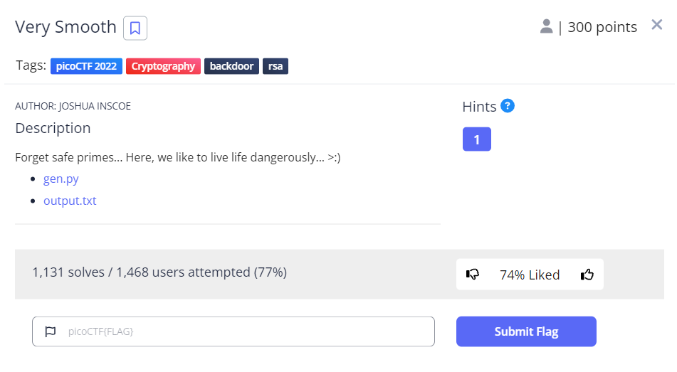Screen dimensions: 677x372
Task: Click the thumbs up like icon
Action: click(587, 275)
